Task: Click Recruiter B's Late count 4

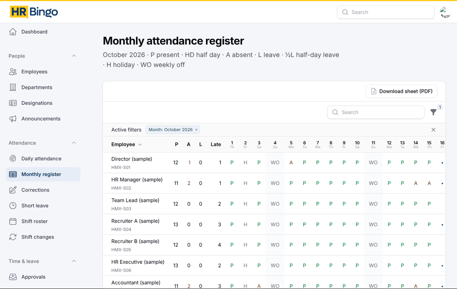Action: [219, 245]
